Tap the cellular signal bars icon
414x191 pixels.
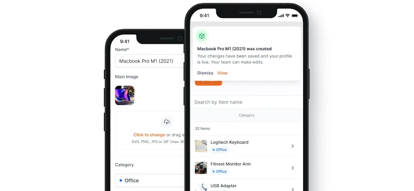281,16
